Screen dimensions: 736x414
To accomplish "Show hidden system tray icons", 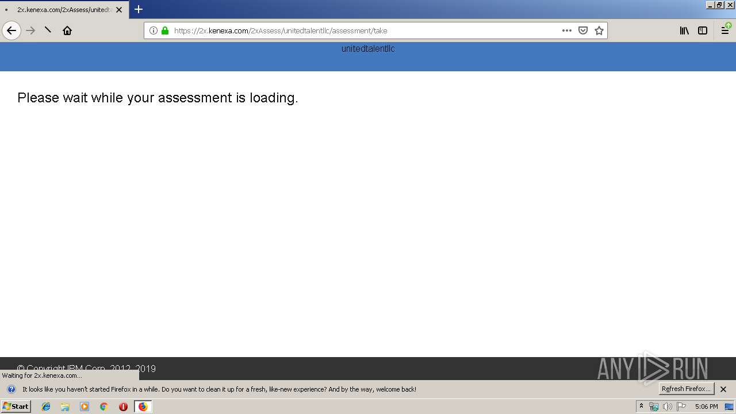I will point(642,407).
